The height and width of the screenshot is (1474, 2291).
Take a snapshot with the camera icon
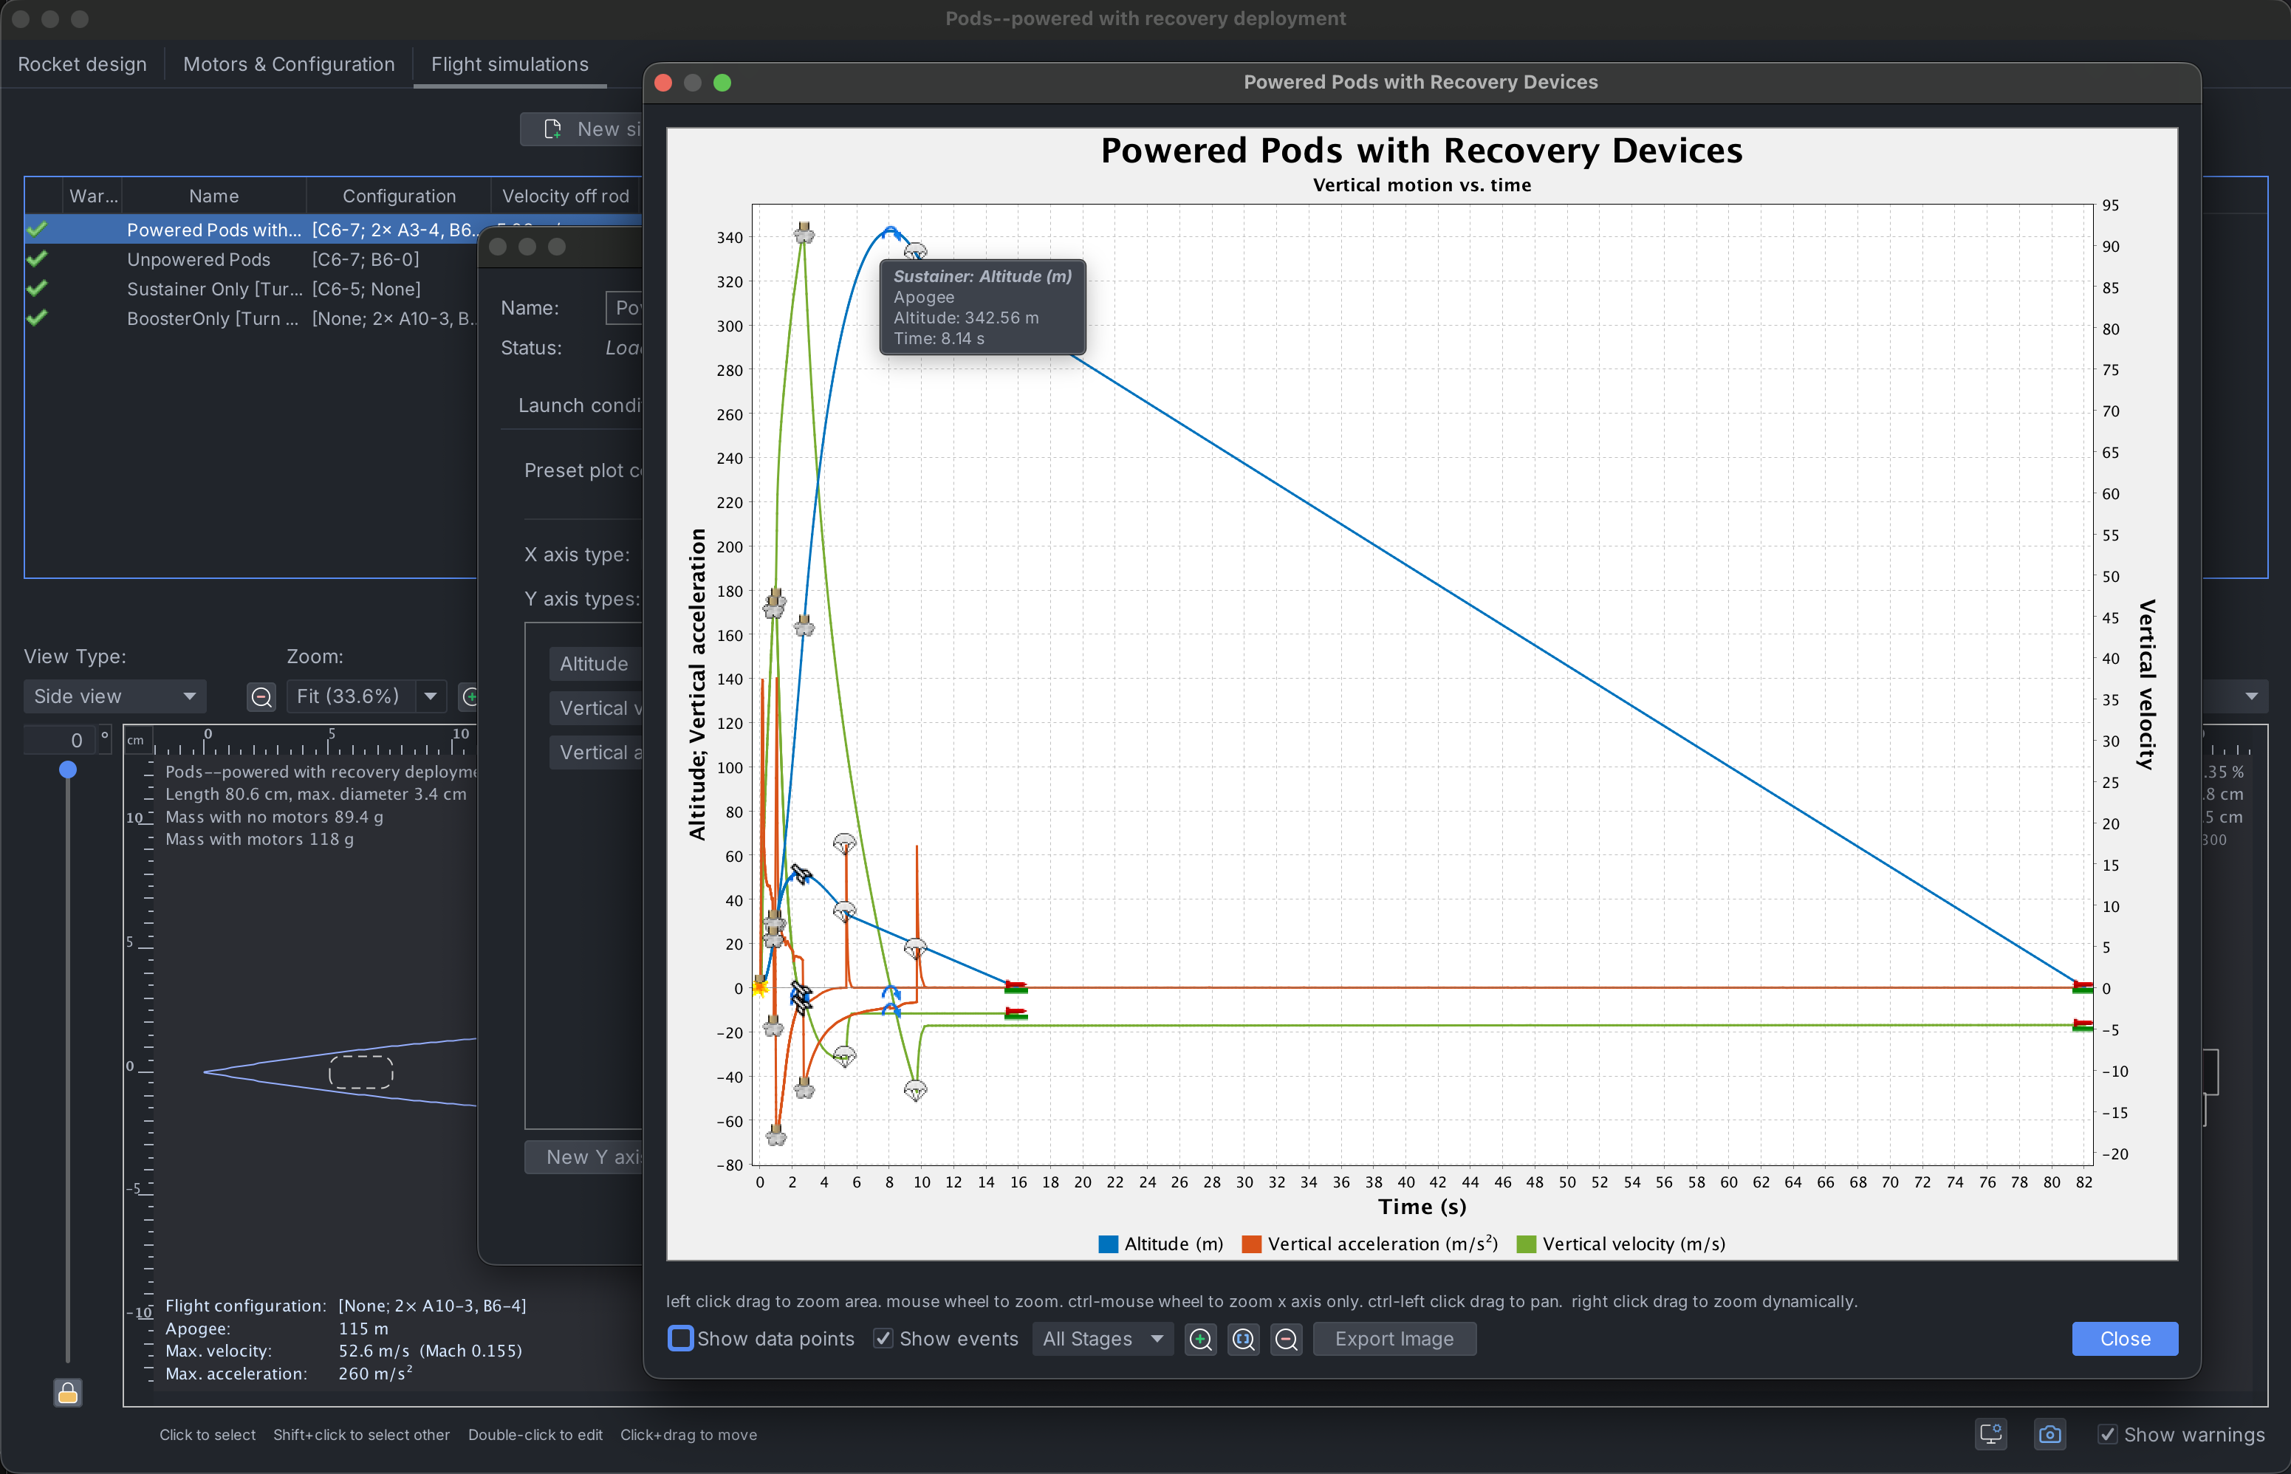coord(2049,1434)
